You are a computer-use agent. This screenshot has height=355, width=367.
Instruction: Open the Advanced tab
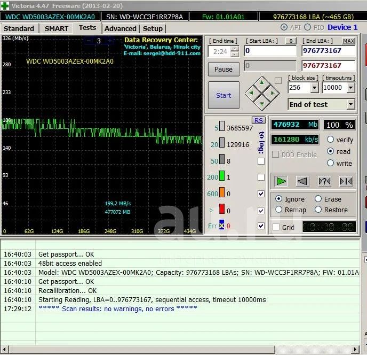(x=120, y=28)
